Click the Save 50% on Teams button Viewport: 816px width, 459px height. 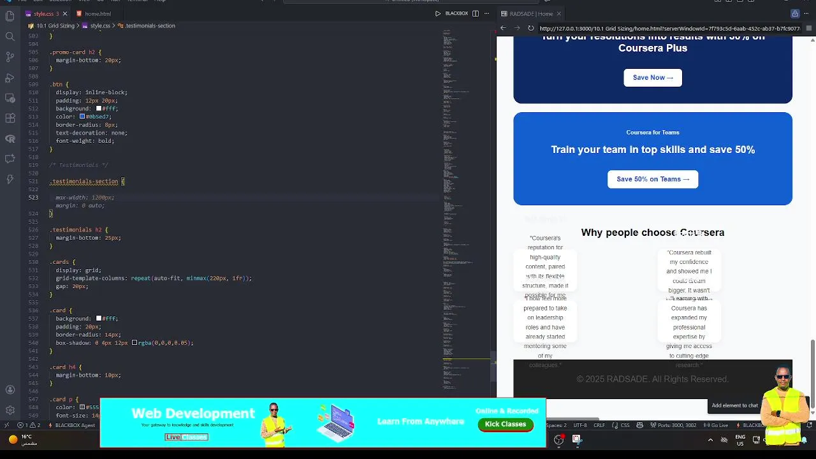[653, 179]
